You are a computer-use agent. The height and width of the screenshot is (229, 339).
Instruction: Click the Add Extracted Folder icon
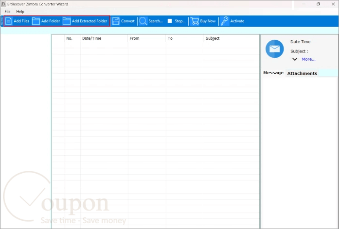click(x=67, y=21)
